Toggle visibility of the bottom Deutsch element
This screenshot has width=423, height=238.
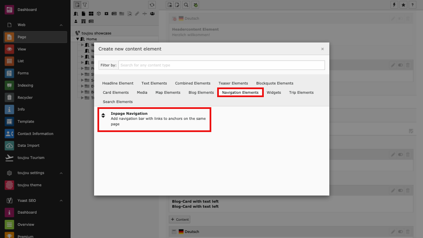400,232
